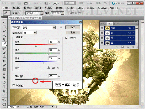Switch to the Paths panel tab

(x=116, y=24)
